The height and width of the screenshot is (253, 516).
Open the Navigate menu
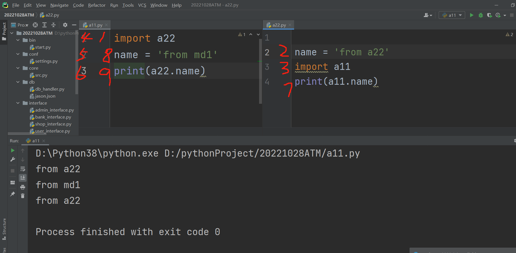point(59,5)
